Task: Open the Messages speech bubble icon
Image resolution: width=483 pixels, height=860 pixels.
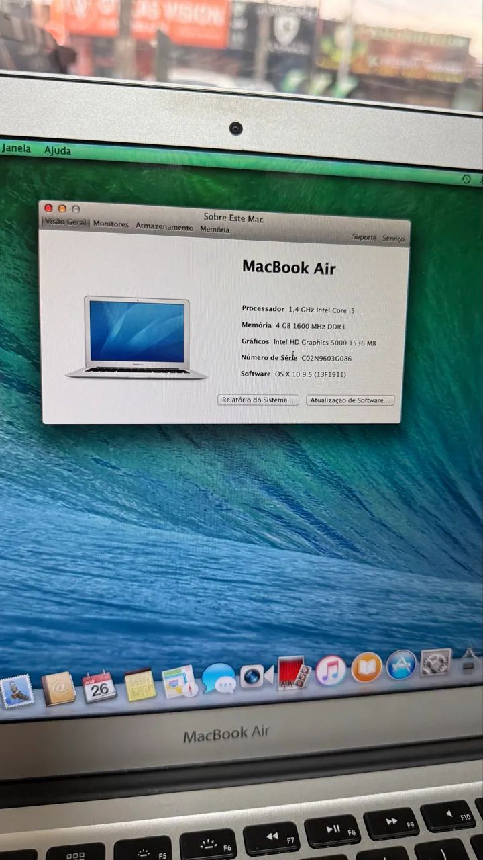Action: [219, 679]
